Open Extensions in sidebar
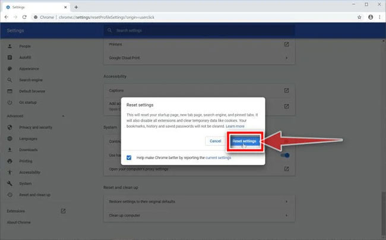 tap(16, 211)
